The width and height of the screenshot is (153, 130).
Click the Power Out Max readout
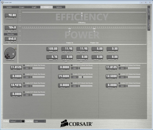click(x=11, y=39)
